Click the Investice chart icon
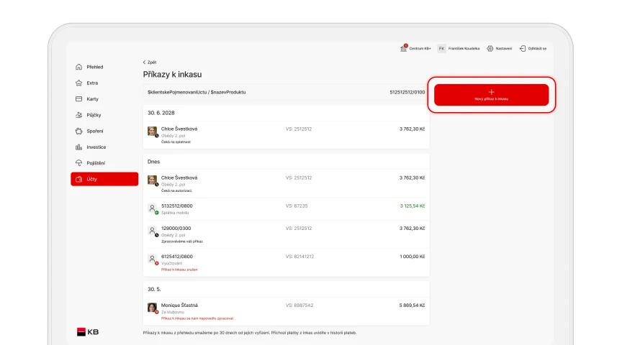This screenshot has height=345, width=622. pyautogui.click(x=79, y=147)
